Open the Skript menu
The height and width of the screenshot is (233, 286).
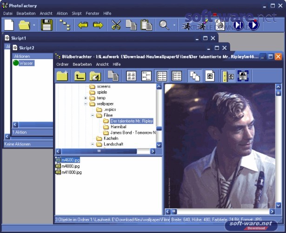coord(77,14)
